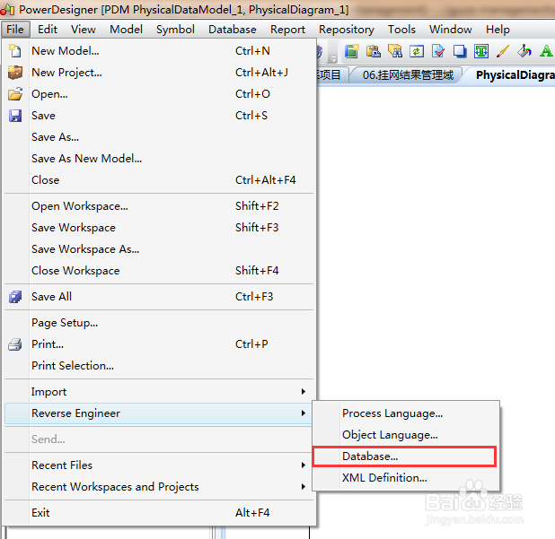The width and height of the screenshot is (555, 539).
Task: Choose Save Workspace entry
Action: [x=159, y=228]
